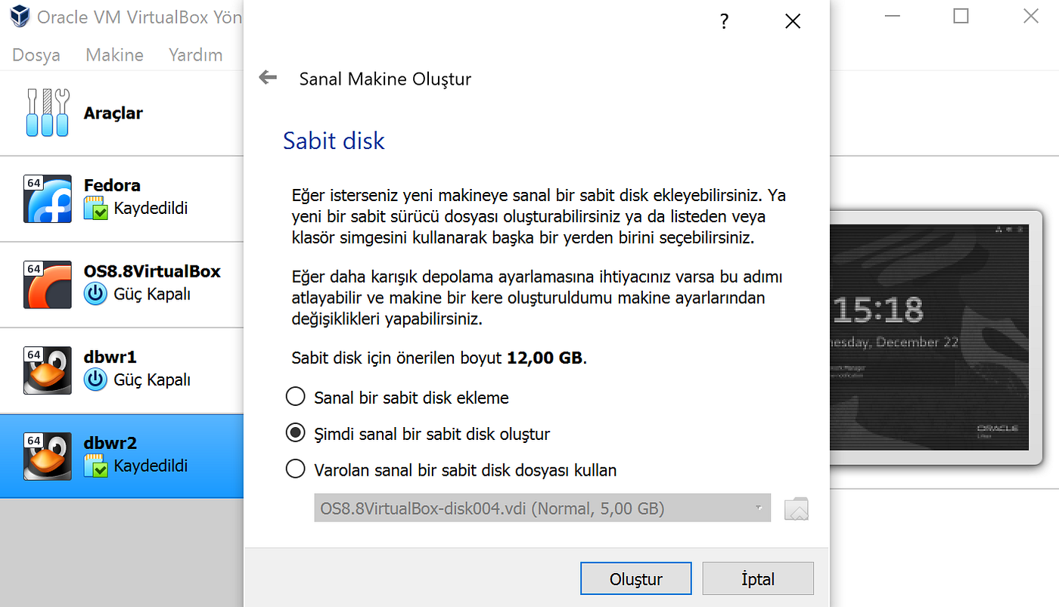Screen dimensions: 1059x607
Task: Click the Oluştur button
Action: (x=636, y=579)
